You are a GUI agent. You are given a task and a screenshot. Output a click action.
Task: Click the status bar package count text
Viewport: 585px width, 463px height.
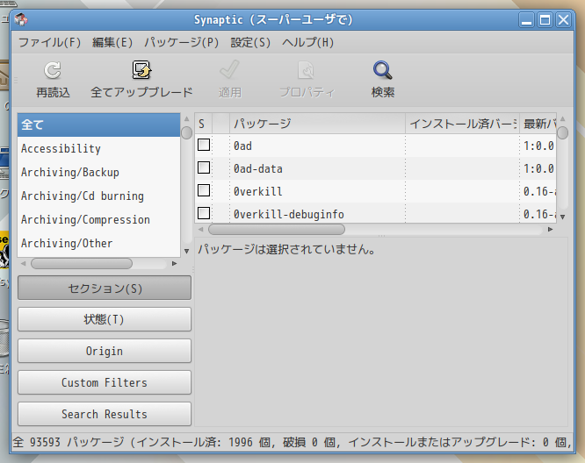click(x=292, y=442)
